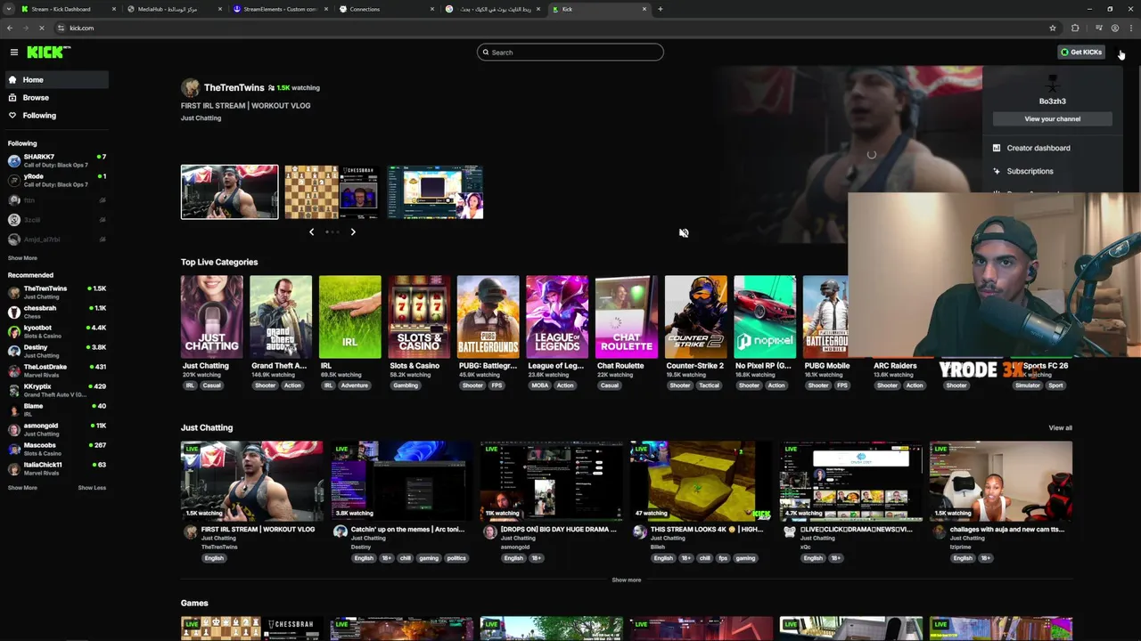This screenshot has height=641, width=1141.
Task: Select the third carousel stream thumbnail
Action: coord(435,192)
